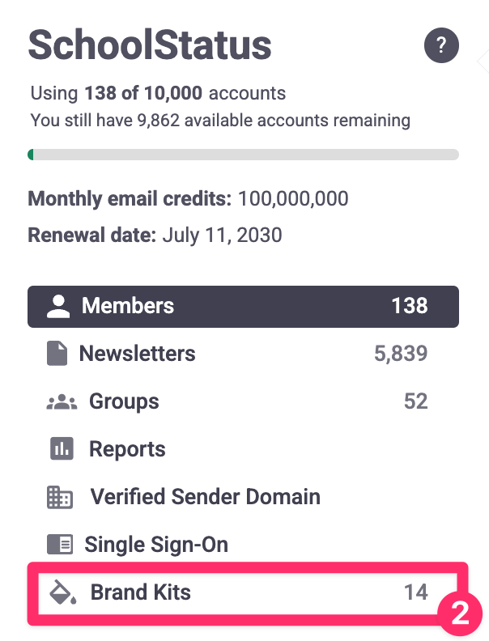Open the Reports page
This screenshot has height=641, width=489.
127,449
